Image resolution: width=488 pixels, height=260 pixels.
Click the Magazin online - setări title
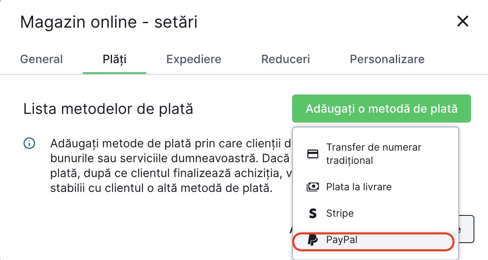click(109, 22)
